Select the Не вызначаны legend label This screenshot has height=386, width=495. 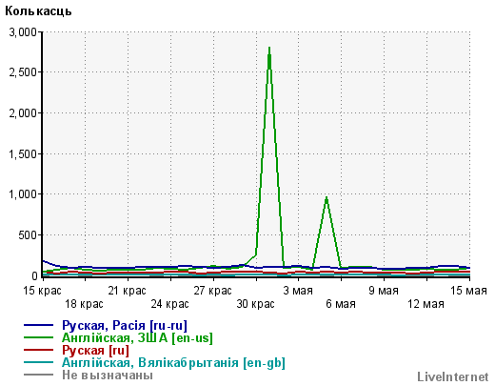[x=108, y=375]
